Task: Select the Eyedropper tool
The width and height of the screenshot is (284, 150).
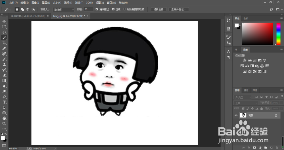Action: 4,48
